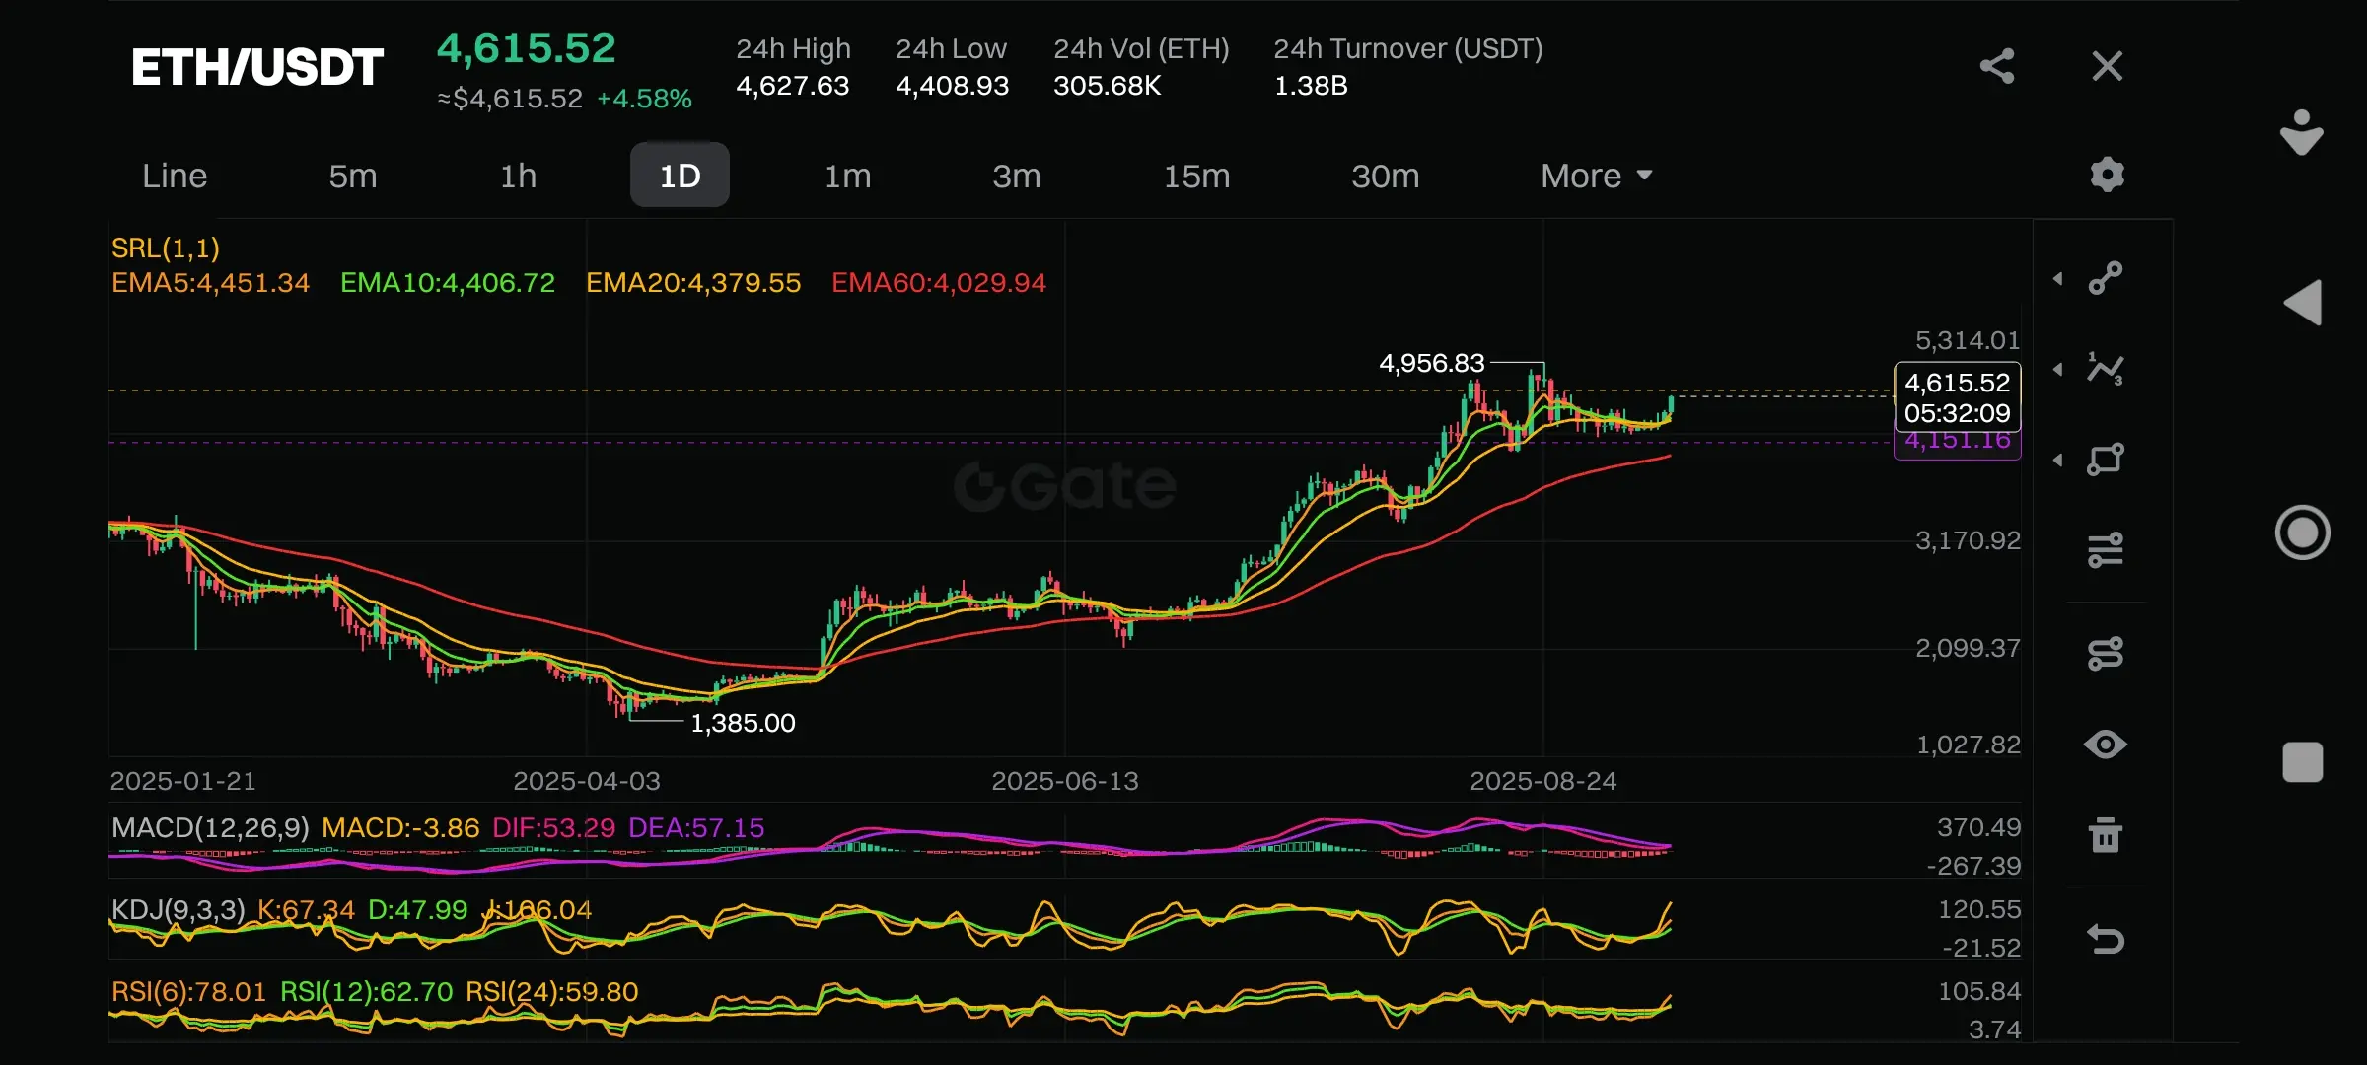
Task: Click the D:47.99 KDJ value
Action: coord(418,909)
